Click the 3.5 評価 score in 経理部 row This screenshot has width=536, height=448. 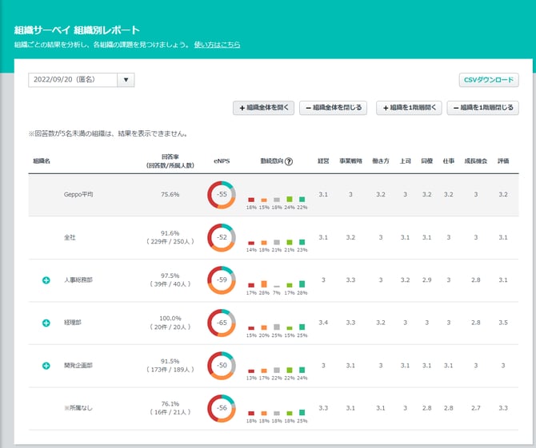point(503,323)
